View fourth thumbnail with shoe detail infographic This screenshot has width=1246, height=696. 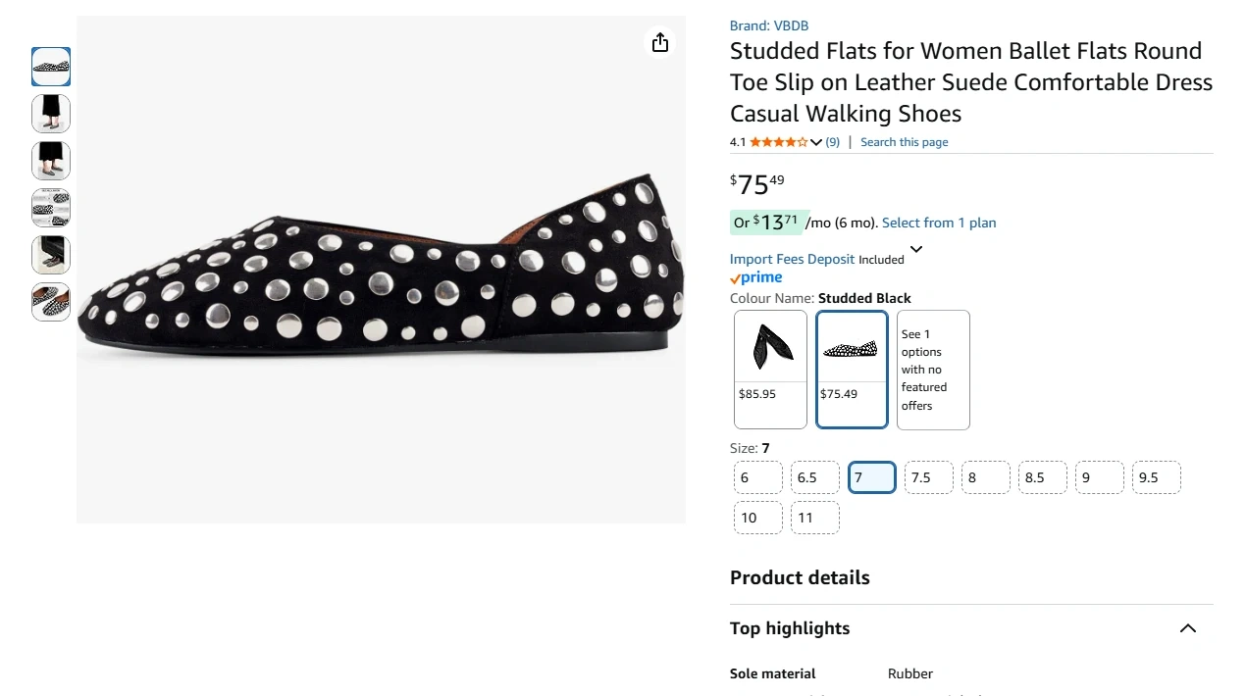pyautogui.click(x=51, y=208)
